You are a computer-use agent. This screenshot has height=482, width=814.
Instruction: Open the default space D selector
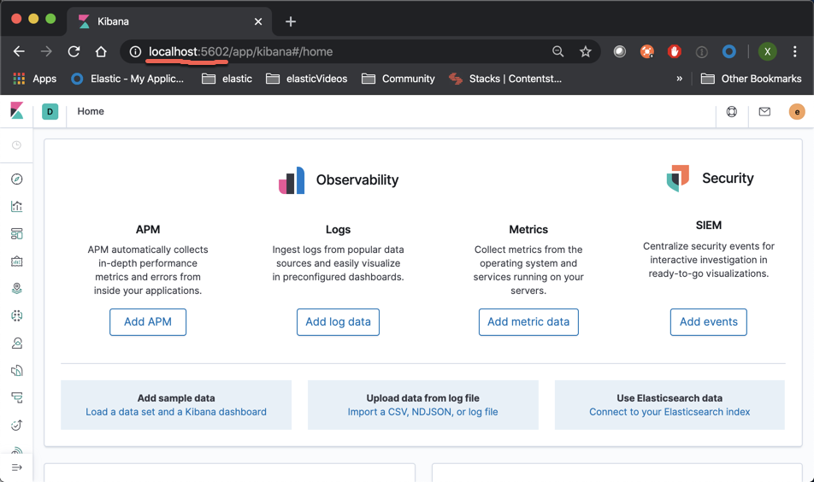50,112
